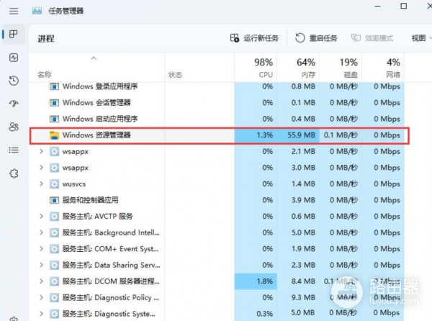Viewport: 432px width, 321px height.
Task: Click the folder icon of Windows 资源管理器
Action: [54, 135]
